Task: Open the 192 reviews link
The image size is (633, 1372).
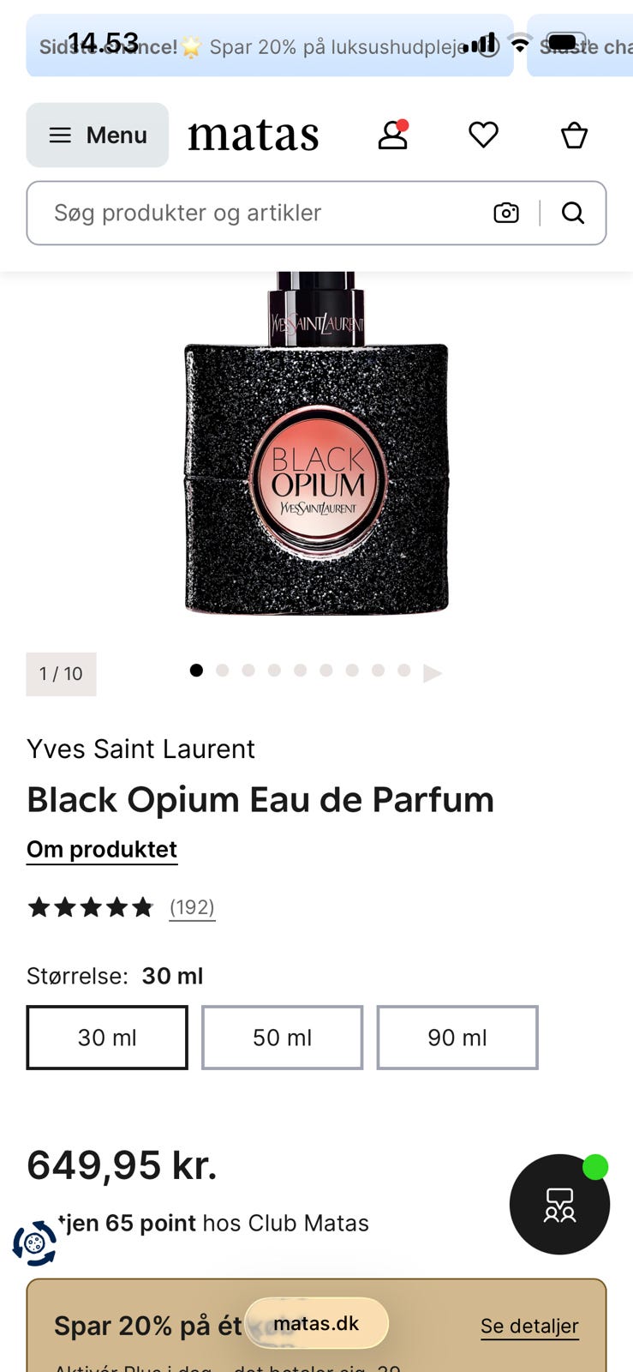Action: [192, 907]
